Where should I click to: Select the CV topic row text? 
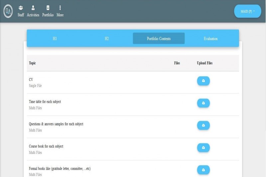[x=31, y=80]
